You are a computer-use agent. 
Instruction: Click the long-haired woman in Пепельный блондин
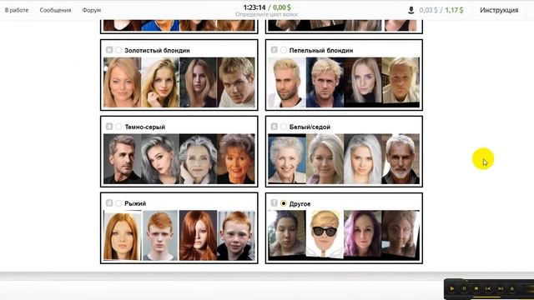point(362,81)
